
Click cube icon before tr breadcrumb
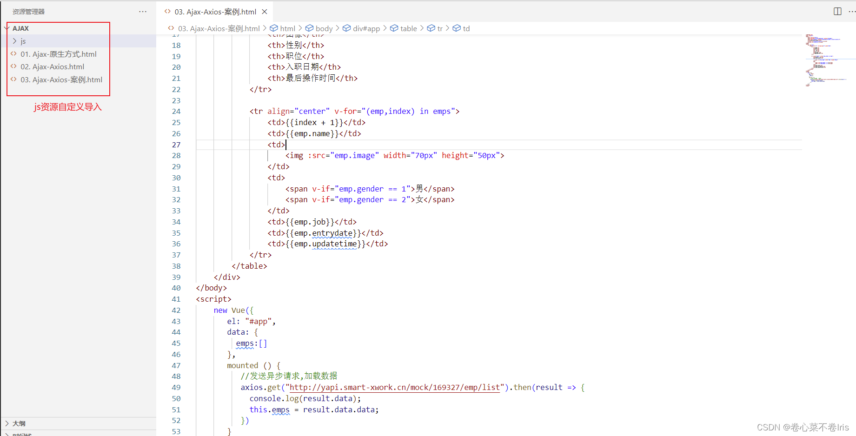point(431,28)
